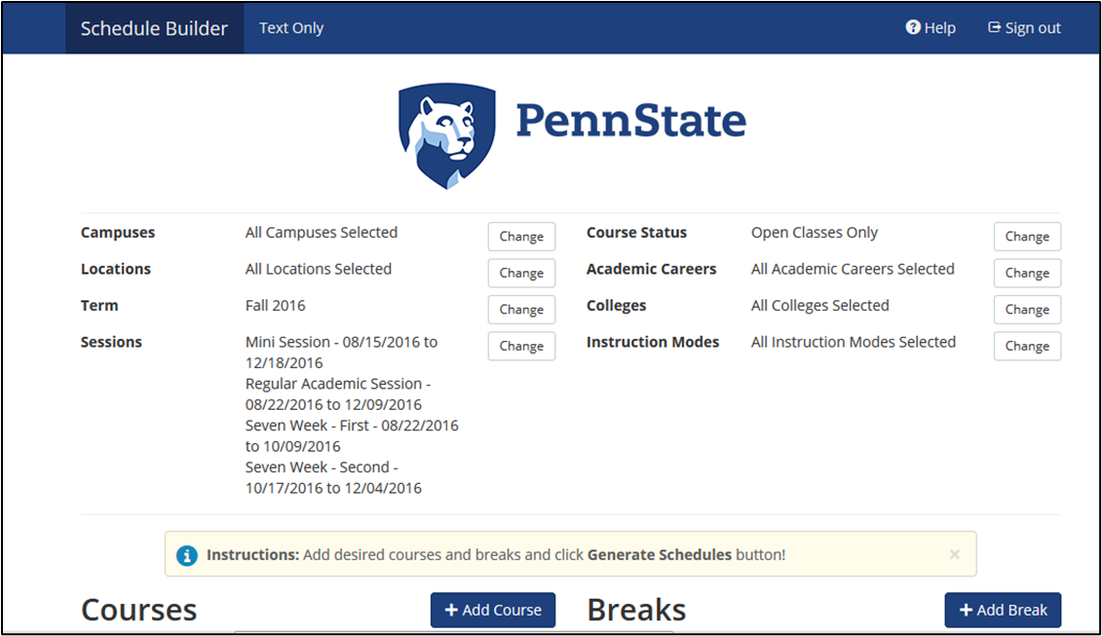The image size is (1102, 636).
Task: Click the blue info icon beside Instructions
Action: pos(186,555)
